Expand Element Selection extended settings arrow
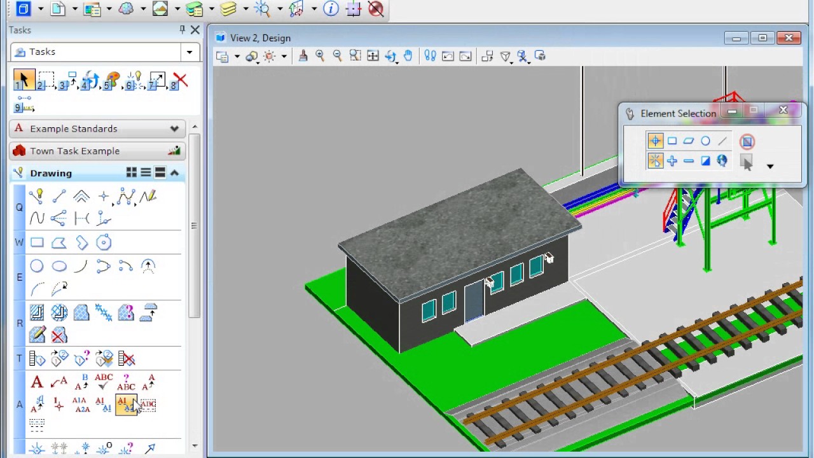This screenshot has height=458, width=814. pos(769,167)
